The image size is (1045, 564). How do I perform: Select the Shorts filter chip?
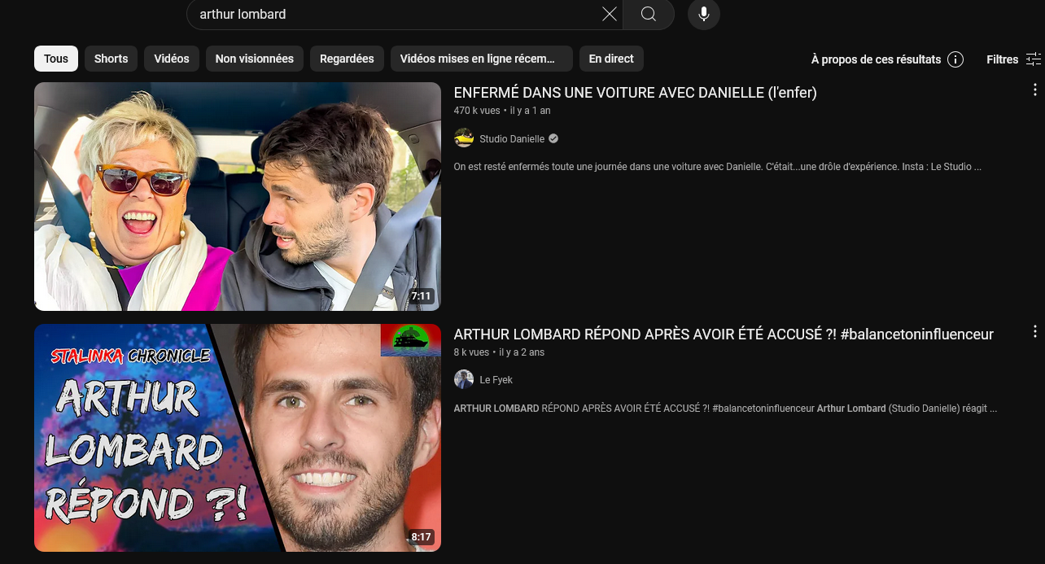[111, 59]
